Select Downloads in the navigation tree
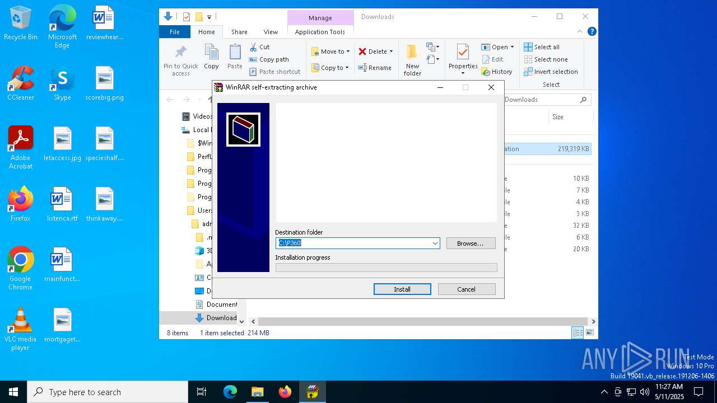 click(217, 318)
